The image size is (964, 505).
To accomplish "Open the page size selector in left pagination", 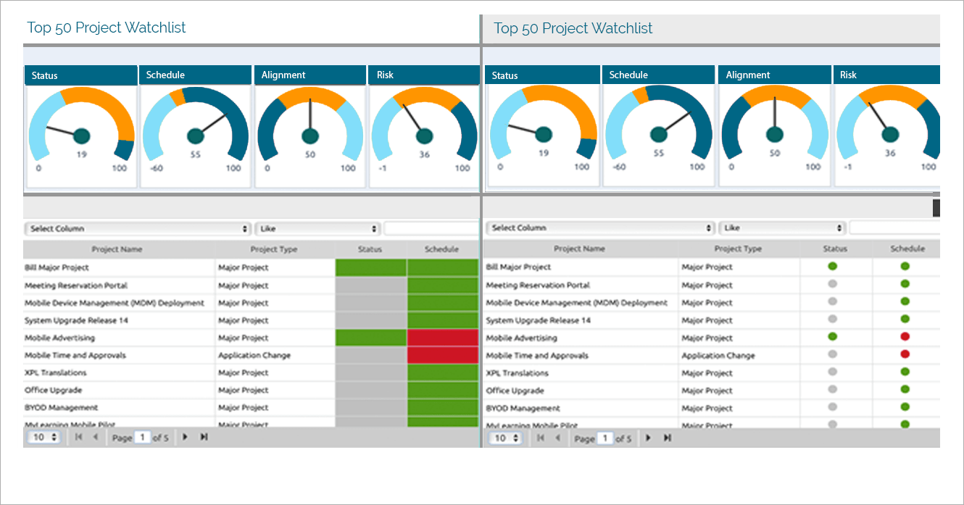I will [43, 437].
